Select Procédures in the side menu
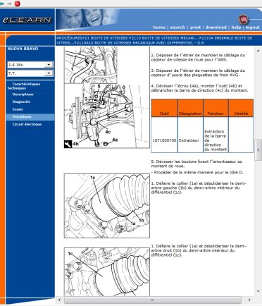Image resolution: width=262 pixels, height=306 pixels. coord(22,117)
